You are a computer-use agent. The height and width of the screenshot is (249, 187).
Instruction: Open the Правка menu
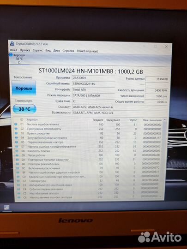[25, 50]
